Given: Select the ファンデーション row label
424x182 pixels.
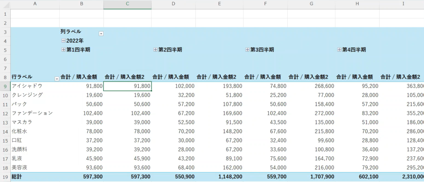Looking at the screenshot, I should click(x=32, y=113).
